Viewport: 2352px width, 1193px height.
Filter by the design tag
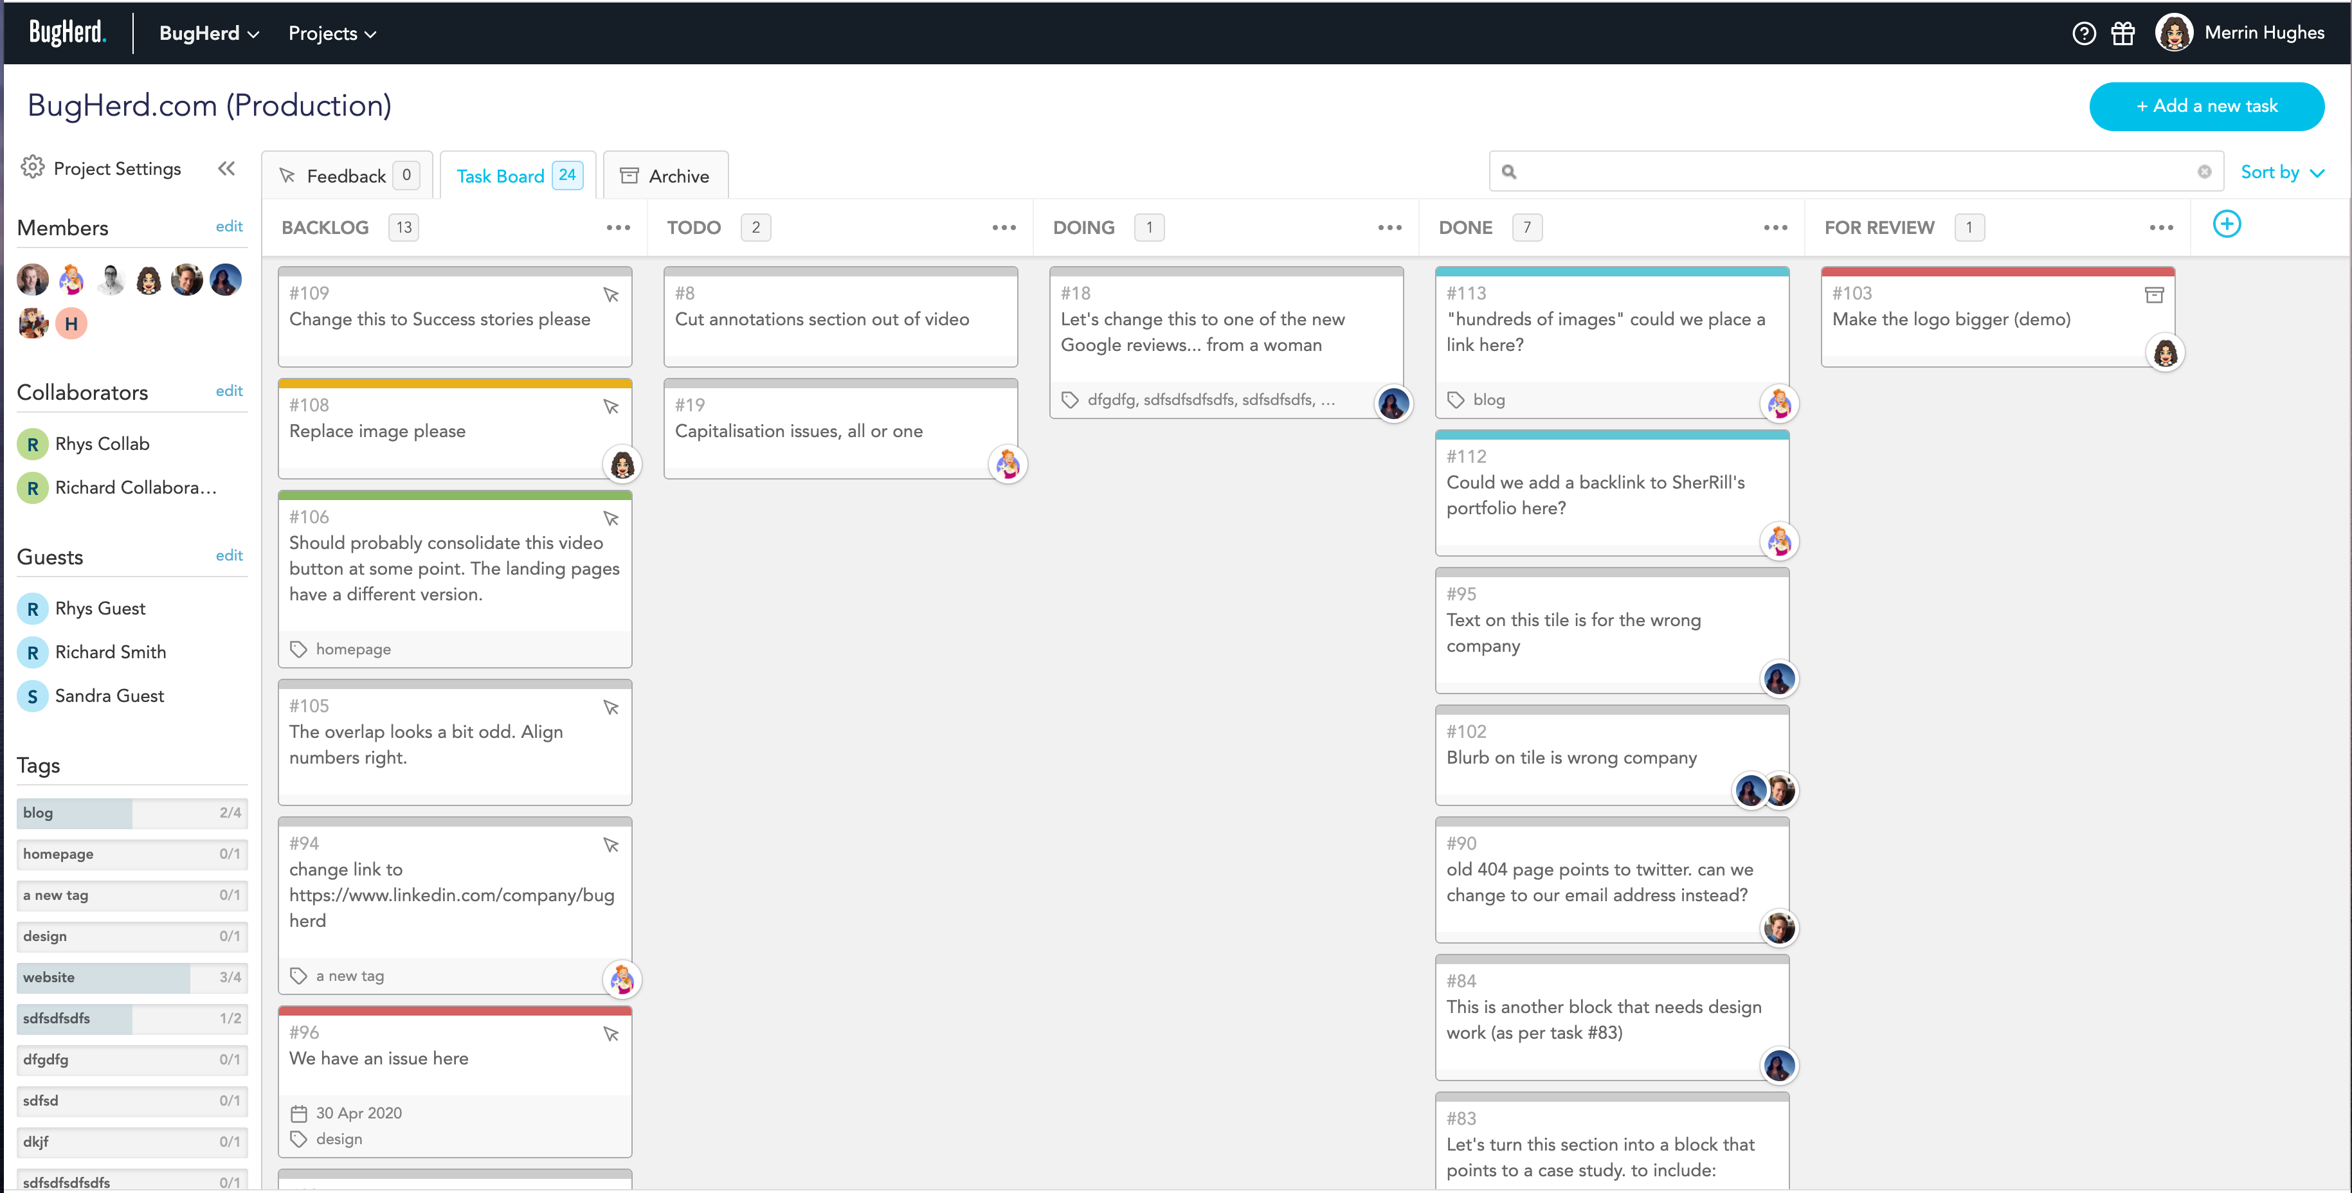coord(132,936)
